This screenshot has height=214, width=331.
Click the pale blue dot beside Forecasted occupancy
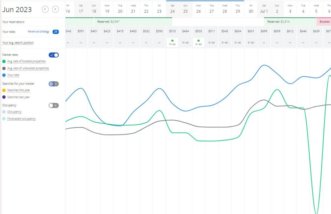[4, 119]
